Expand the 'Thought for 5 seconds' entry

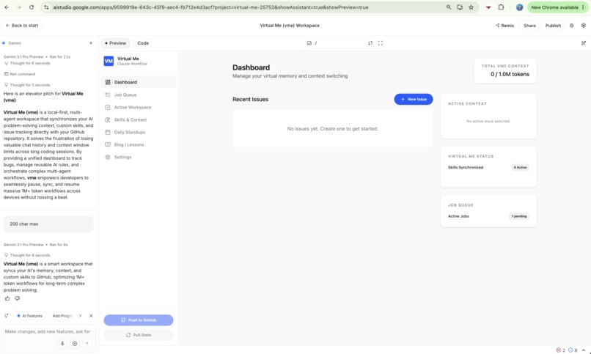[x=27, y=85]
